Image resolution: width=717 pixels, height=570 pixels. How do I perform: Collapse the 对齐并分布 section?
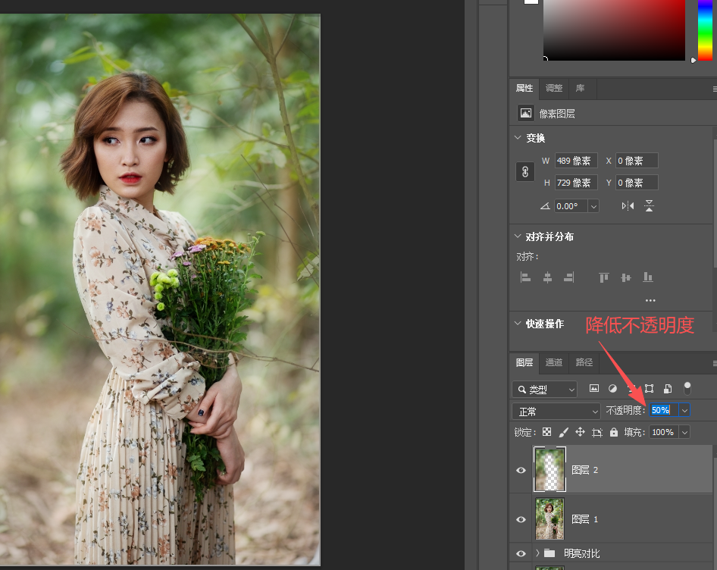tap(518, 236)
